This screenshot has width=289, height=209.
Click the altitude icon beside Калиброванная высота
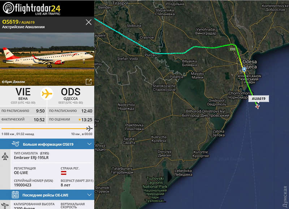tap(5, 205)
